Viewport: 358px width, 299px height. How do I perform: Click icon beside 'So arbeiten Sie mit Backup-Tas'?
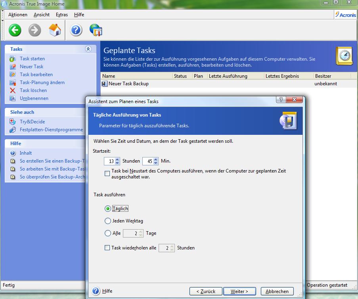tap(13, 169)
